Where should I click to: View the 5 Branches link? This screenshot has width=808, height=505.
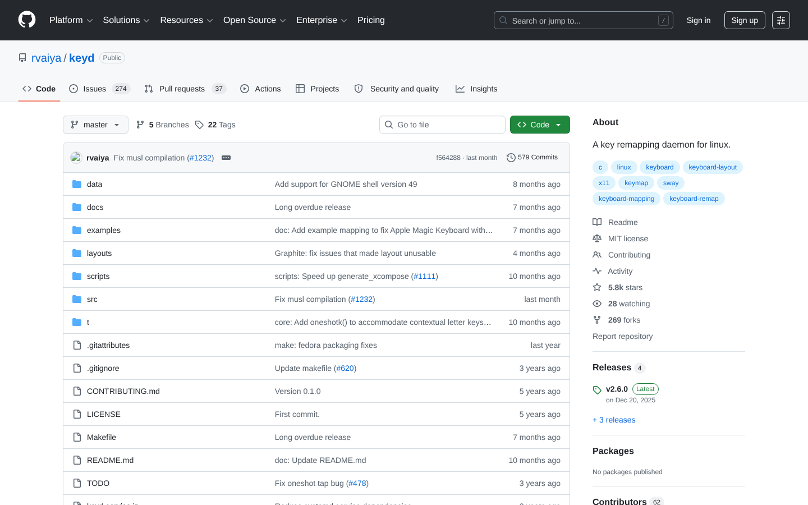(x=162, y=125)
